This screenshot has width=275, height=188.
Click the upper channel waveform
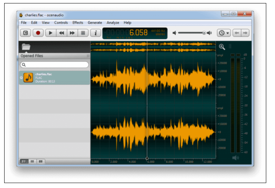(x=153, y=79)
